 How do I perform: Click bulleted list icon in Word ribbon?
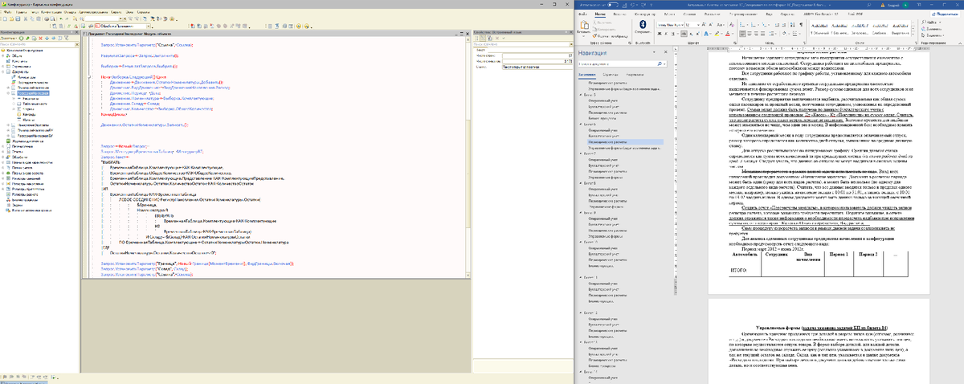[x=742, y=25]
